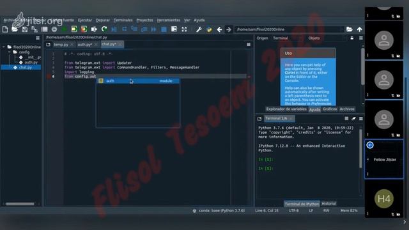This screenshot has height=230, width=409.
Task: Open the Ejecutar menu
Action: tap(85, 20)
